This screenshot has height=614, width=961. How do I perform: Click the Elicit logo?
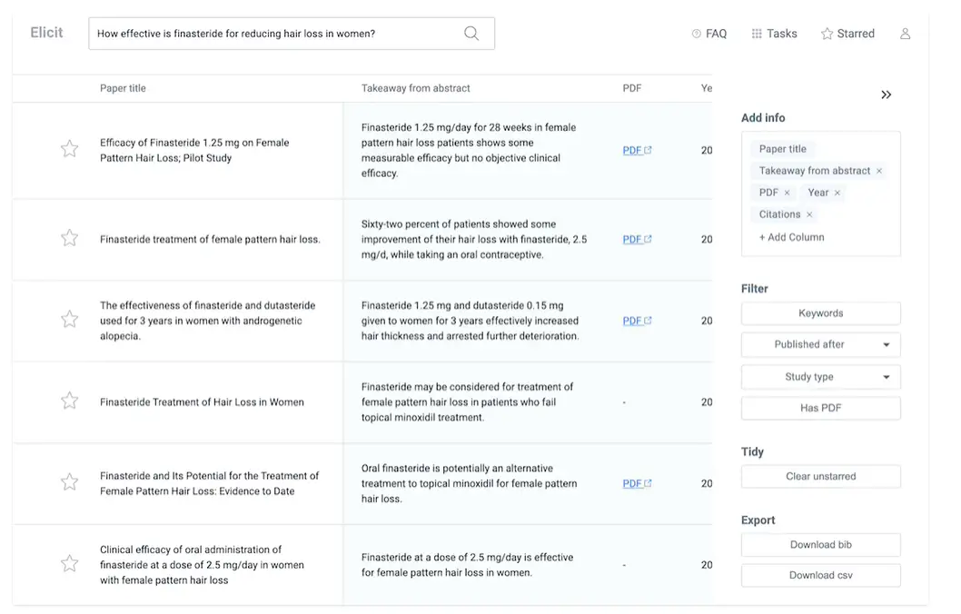(45, 31)
